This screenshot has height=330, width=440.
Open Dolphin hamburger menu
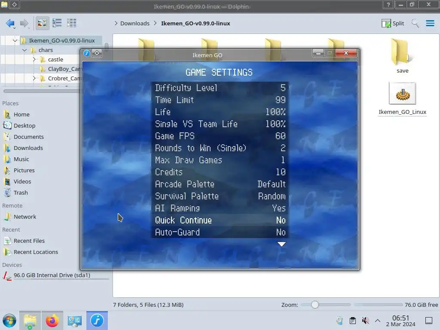(x=430, y=23)
